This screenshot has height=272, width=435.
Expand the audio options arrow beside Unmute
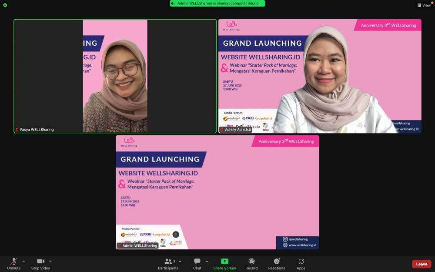pyautogui.click(x=23, y=262)
